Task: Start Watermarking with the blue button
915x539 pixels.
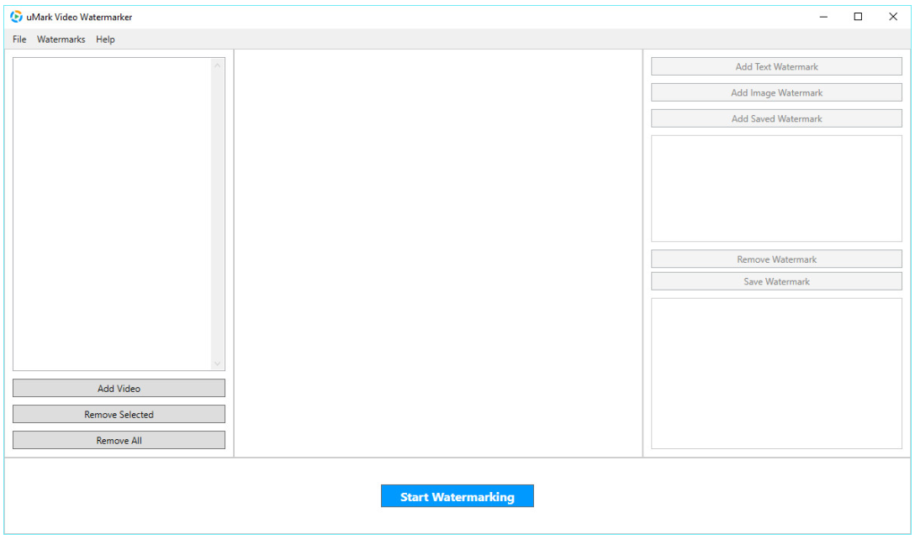Action: pyautogui.click(x=457, y=496)
